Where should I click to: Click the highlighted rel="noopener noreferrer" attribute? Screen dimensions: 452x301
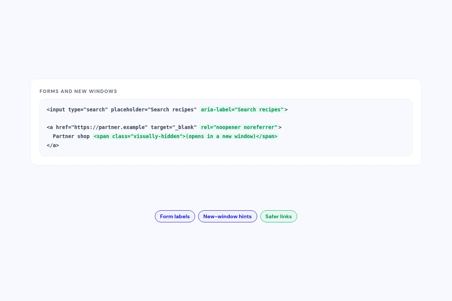(x=239, y=127)
